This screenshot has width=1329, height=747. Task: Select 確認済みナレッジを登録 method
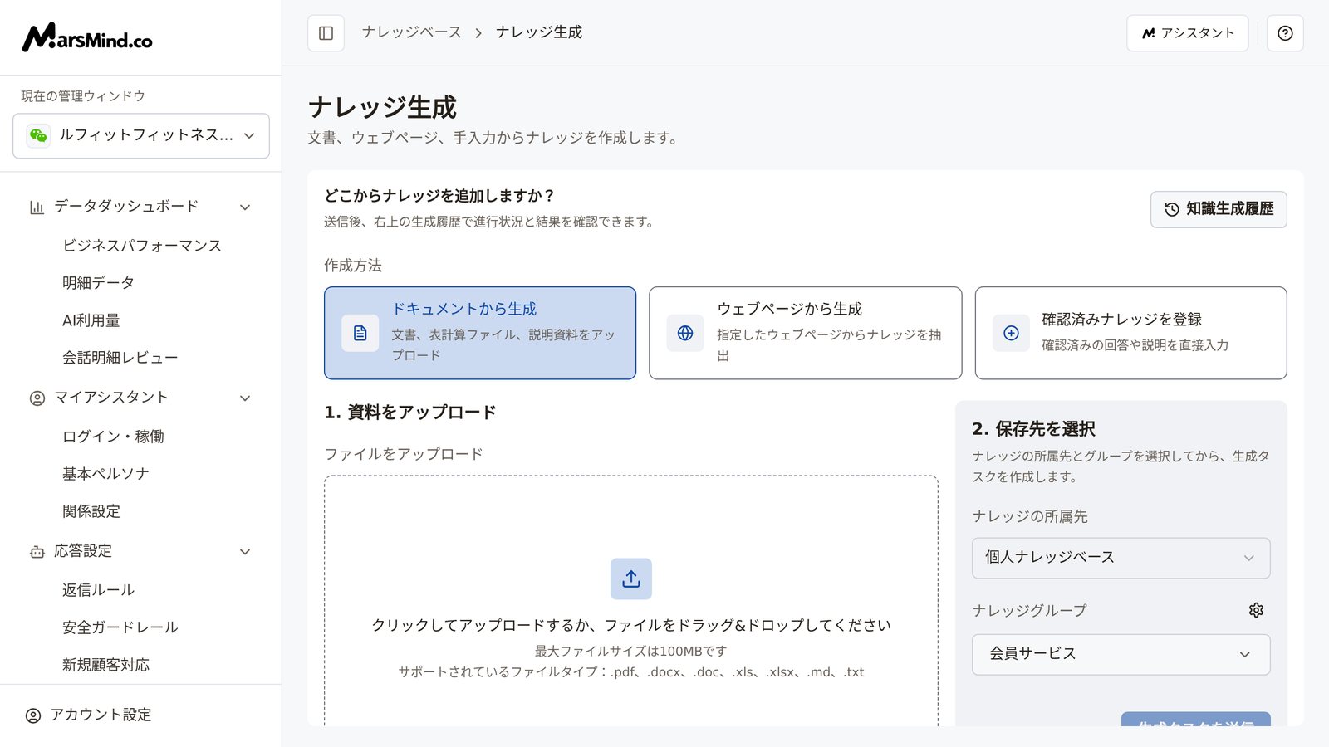coord(1130,333)
